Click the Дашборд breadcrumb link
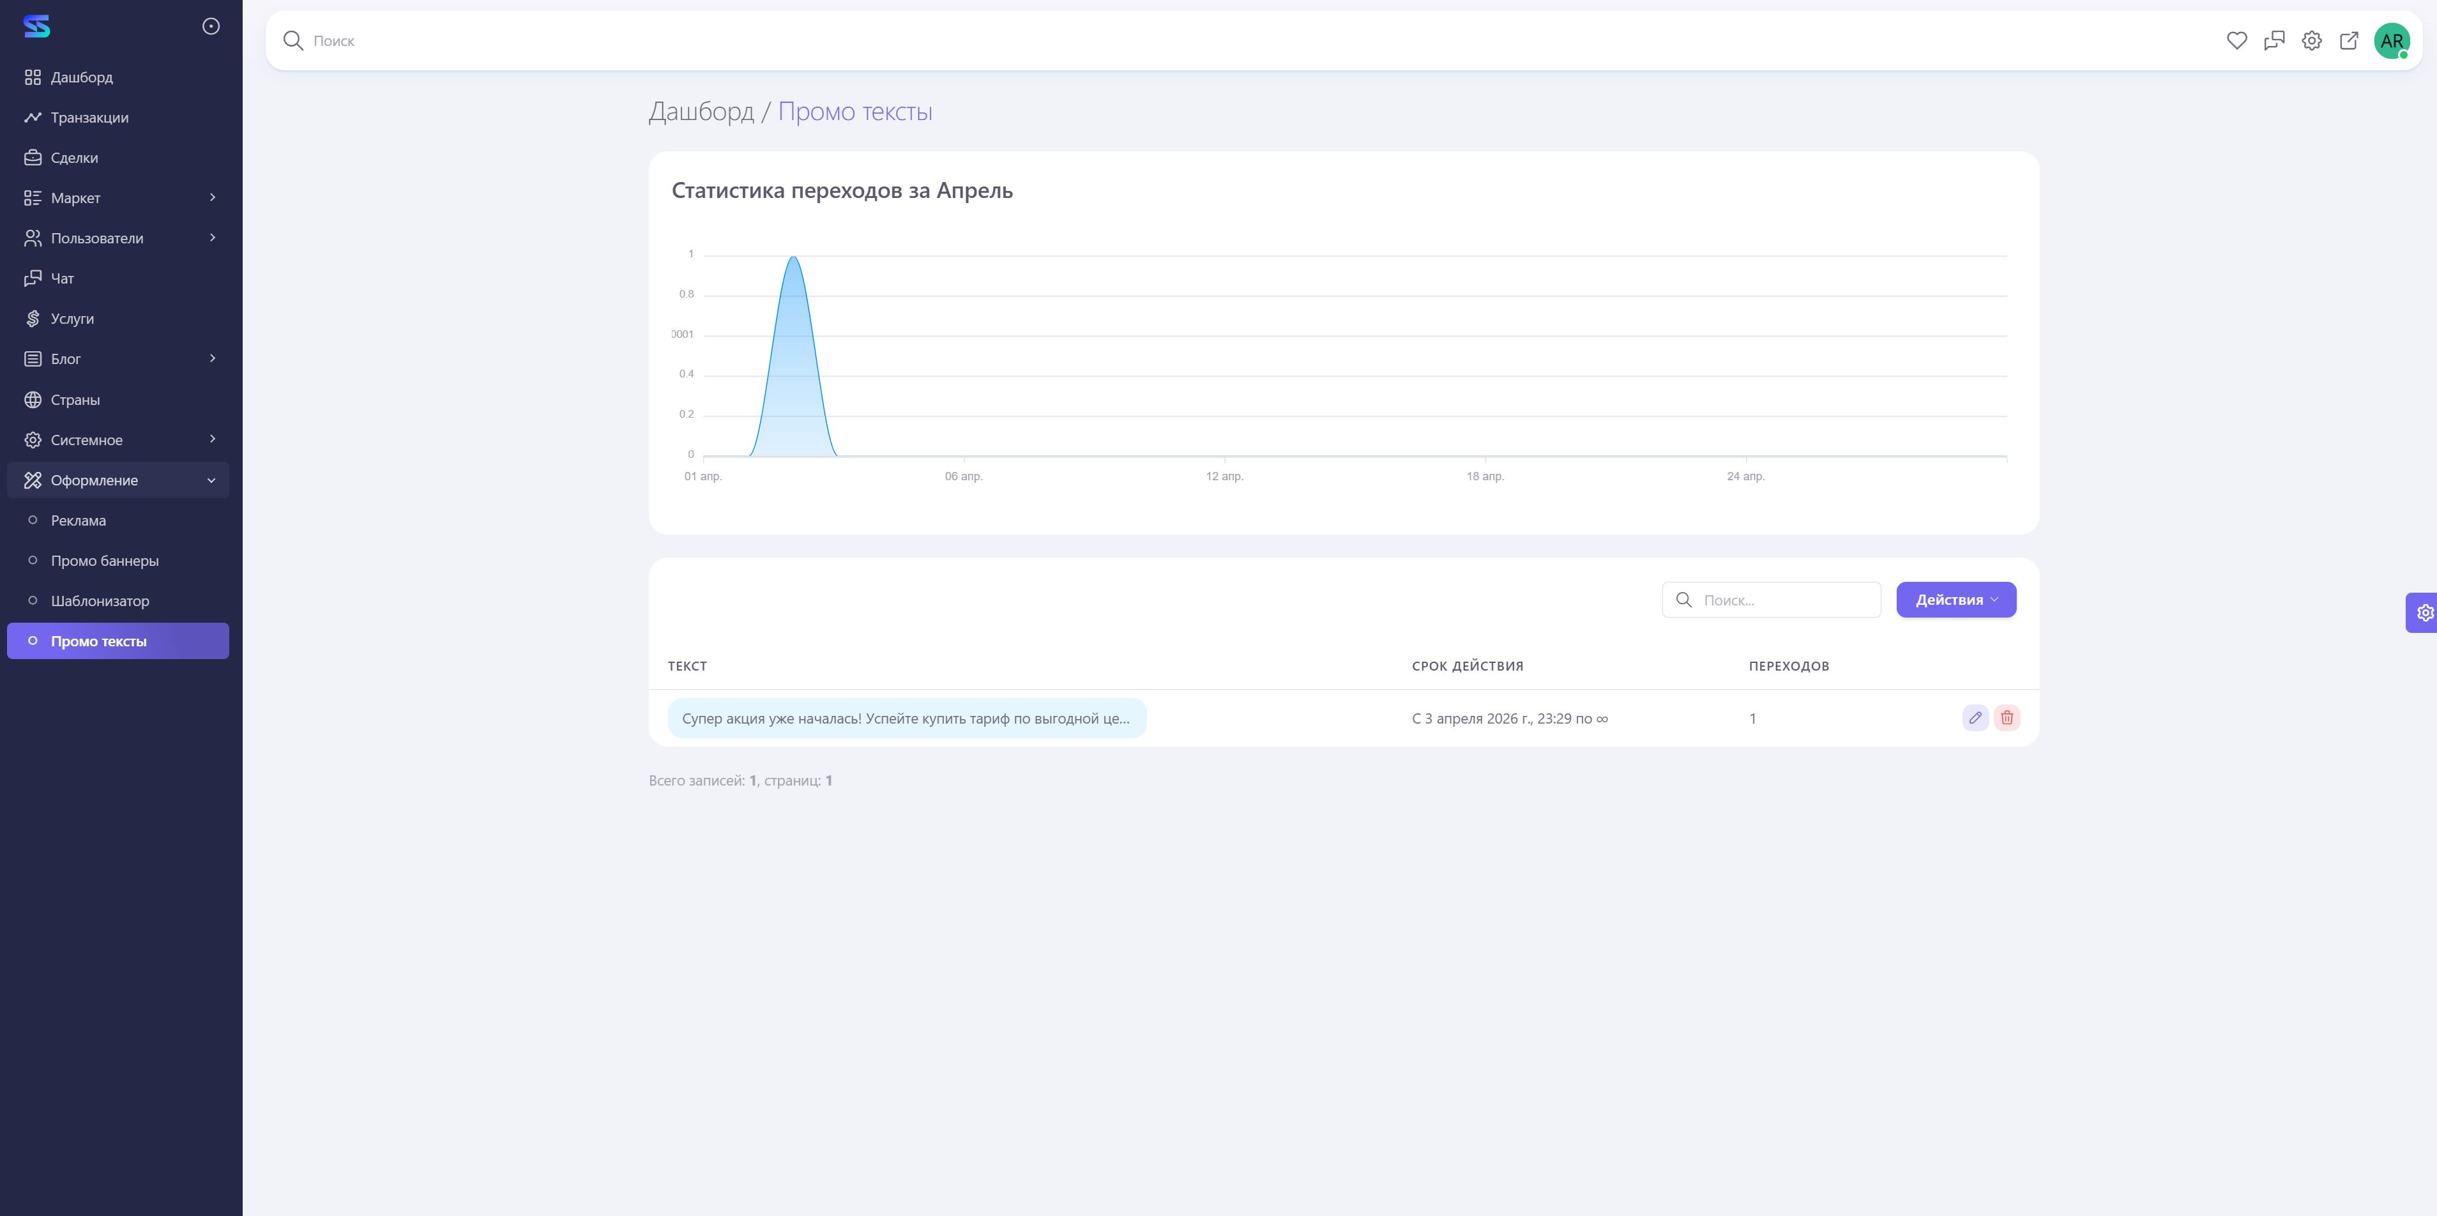2437x1216 pixels. [701, 112]
